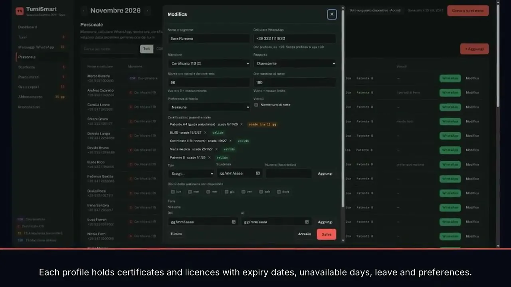Remove the Patente B entry
This screenshot has width=511, height=287.
pos(209,158)
